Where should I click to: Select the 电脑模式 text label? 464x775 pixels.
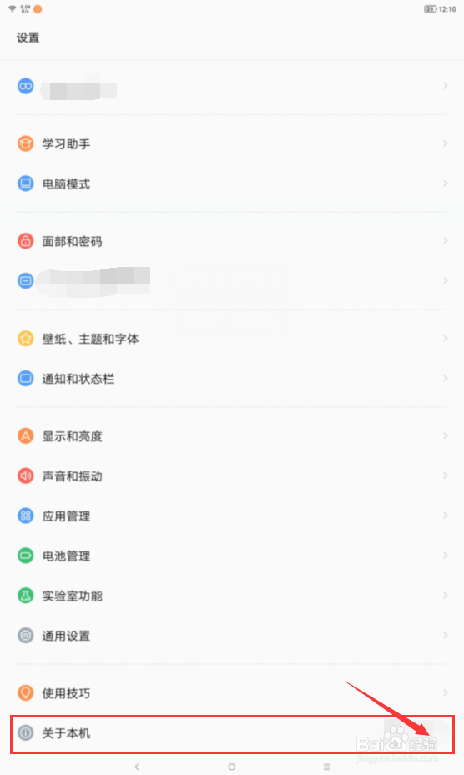[x=66, y=184]
